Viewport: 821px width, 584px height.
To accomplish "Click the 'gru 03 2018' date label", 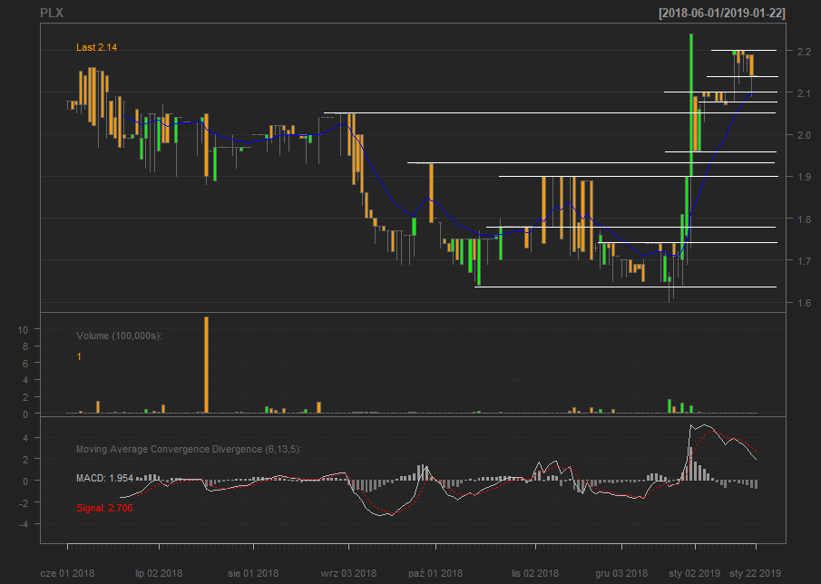I will coord(621,573).
